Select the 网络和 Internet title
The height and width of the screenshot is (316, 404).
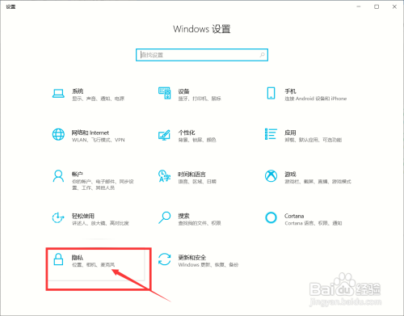90,133
